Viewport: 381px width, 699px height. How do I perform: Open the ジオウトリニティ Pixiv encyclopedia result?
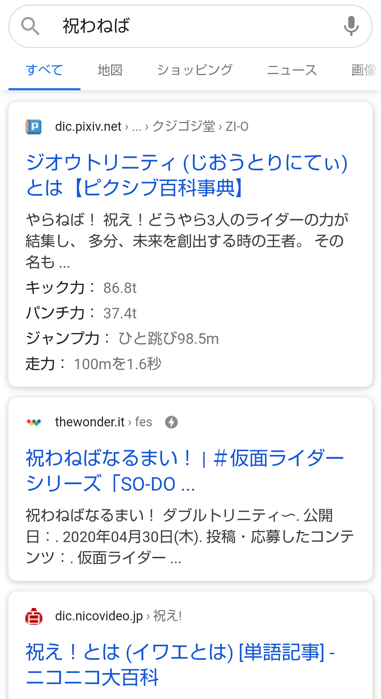pyautogui.click(x=187, y=175)
